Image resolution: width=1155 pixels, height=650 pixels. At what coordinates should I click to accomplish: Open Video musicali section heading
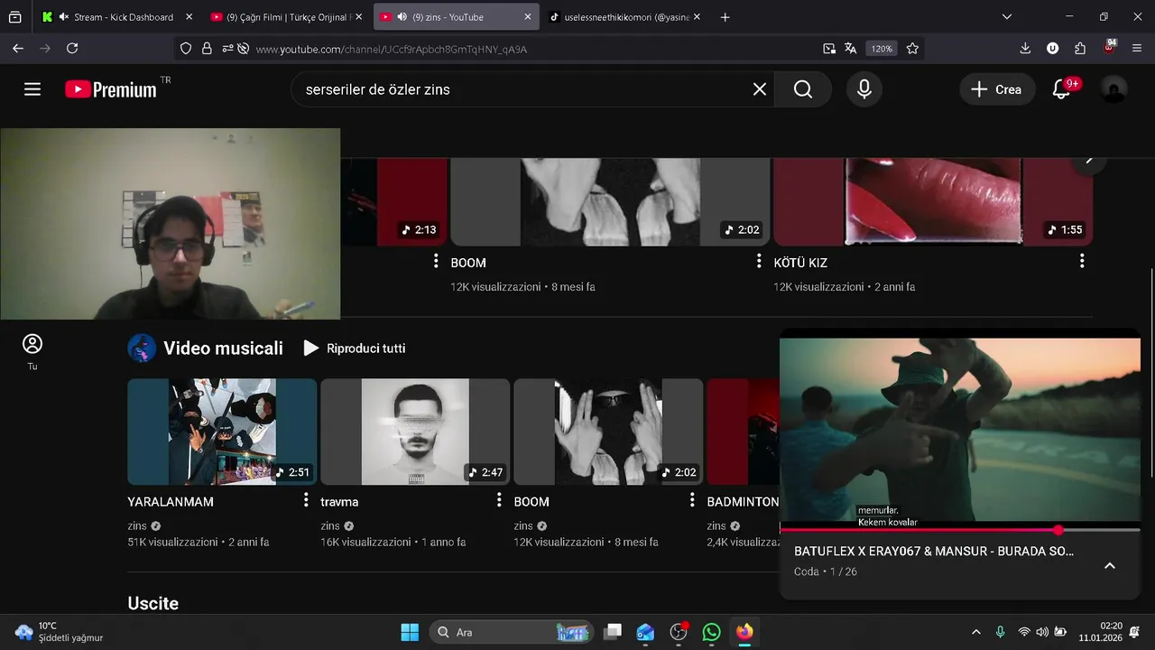(x=223, y=348)
